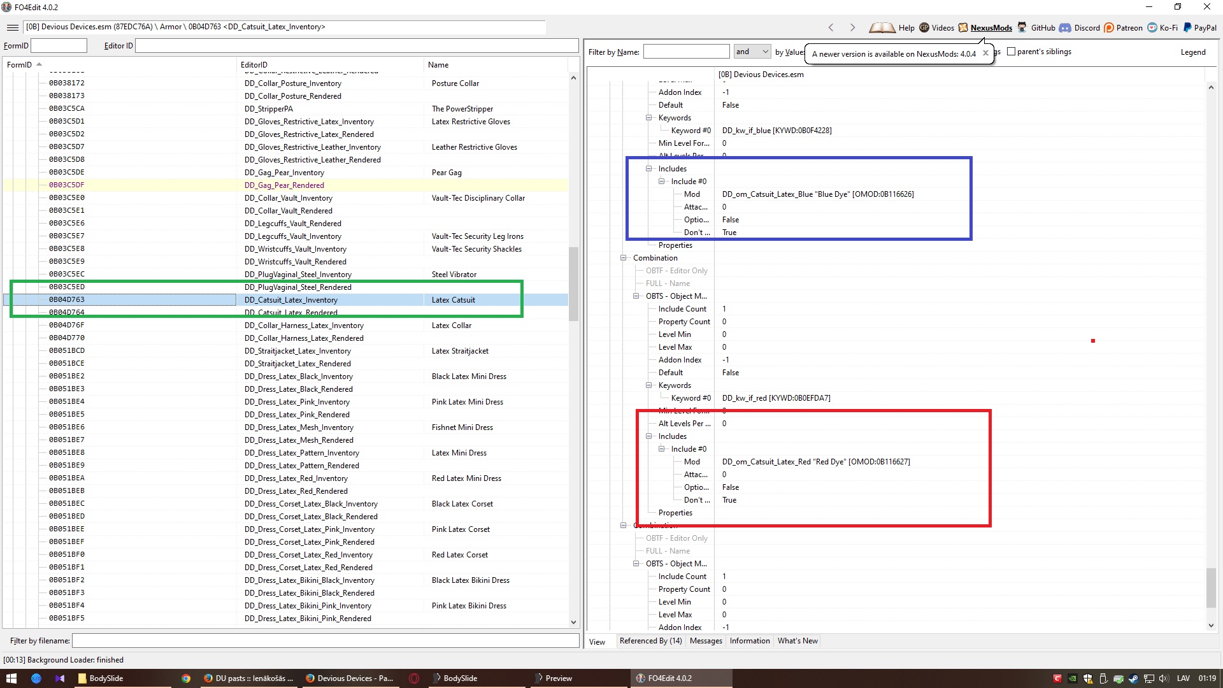The height and width of the screenshot is (688, 1223).
Task: Collapse Include #0 of the Red Dye entry
Action: pos(661,449)
